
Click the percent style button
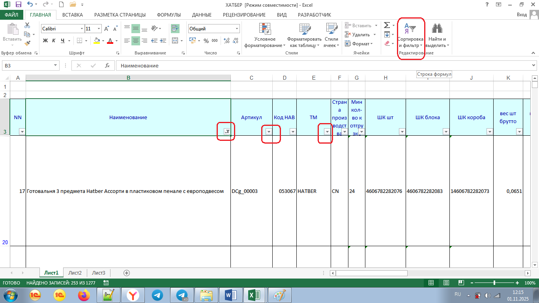[206, 41]
